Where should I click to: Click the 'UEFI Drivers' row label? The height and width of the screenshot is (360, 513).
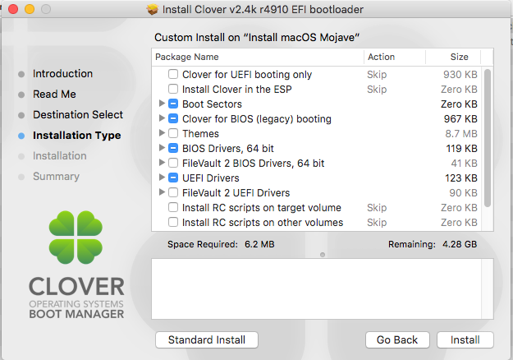click(211, 178)
